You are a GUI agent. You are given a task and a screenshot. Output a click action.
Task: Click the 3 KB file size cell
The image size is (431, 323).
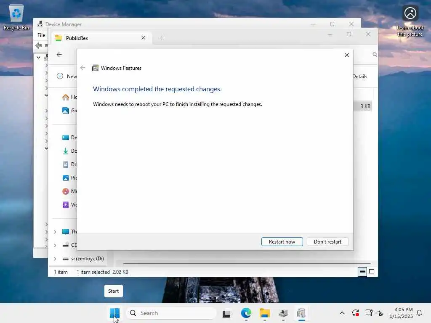point(365,106)
